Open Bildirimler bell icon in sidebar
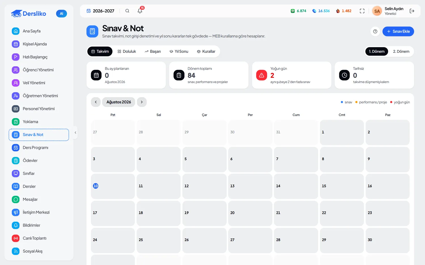 [x=16, y=225]
